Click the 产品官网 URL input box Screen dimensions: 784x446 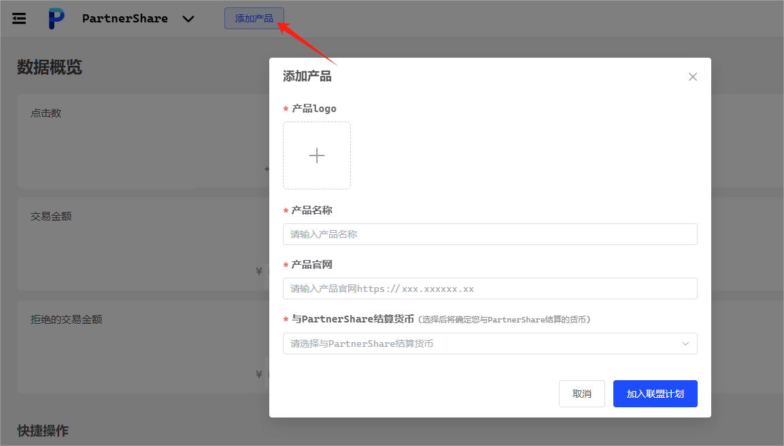pos(490,288)
